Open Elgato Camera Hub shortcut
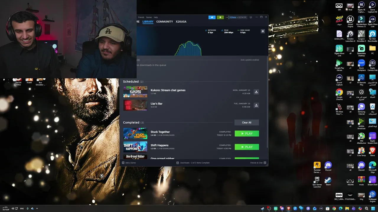This screenshot has width=378, height=212. click(x=372, y=65)
